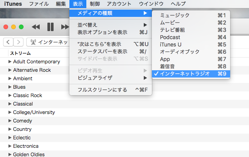Expand the Adult Contemporary category
249x157 pixels.
pos(10,62)
